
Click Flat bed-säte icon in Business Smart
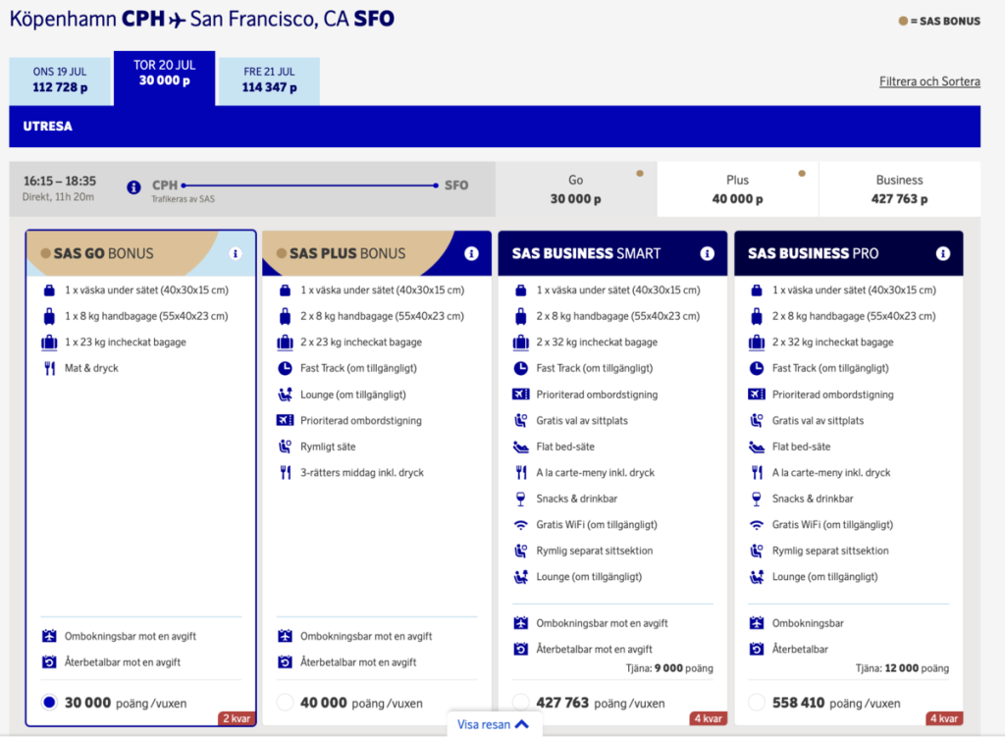click(521, 448)
